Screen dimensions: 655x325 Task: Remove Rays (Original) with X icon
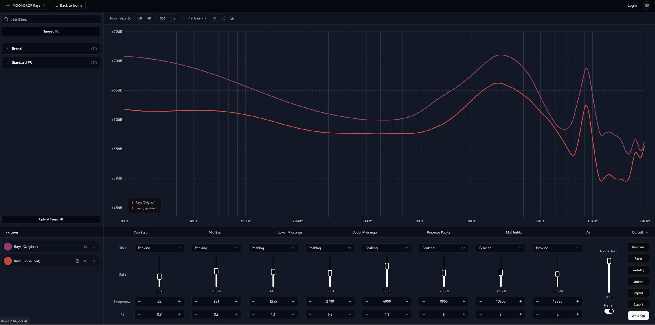[94, 247]
